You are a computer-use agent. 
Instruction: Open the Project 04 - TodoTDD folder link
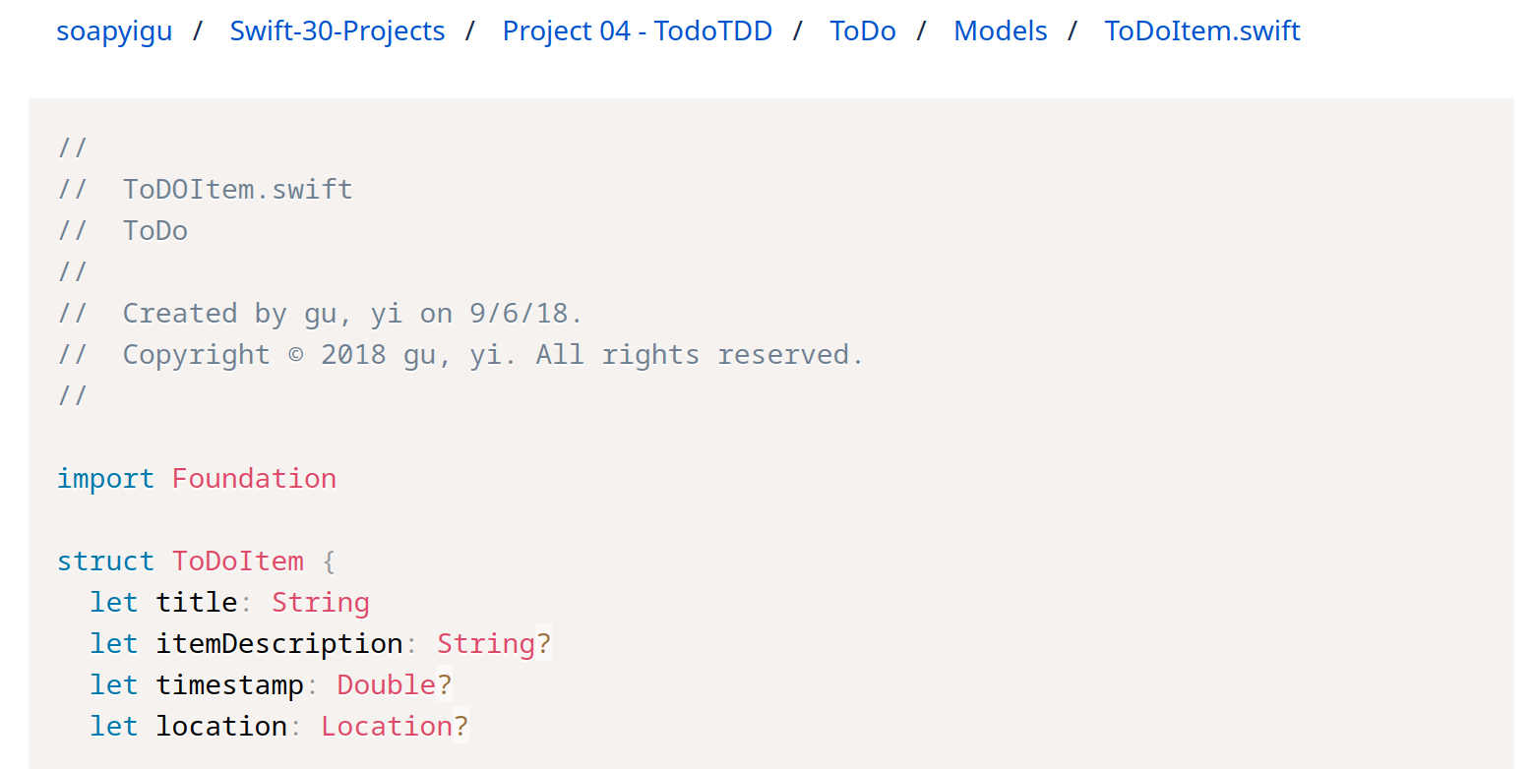[637, 31]
